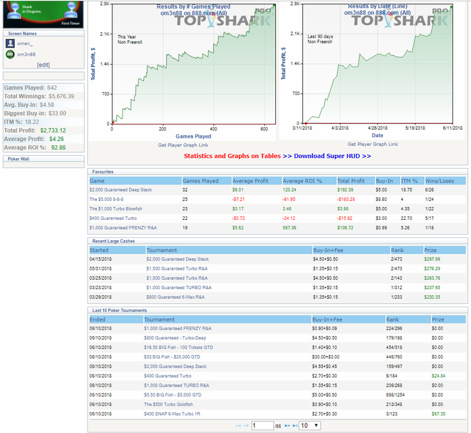
Task: Open $800 Guaranteed - Turbo-Deep tournament
Action: (x=175, y=338)
